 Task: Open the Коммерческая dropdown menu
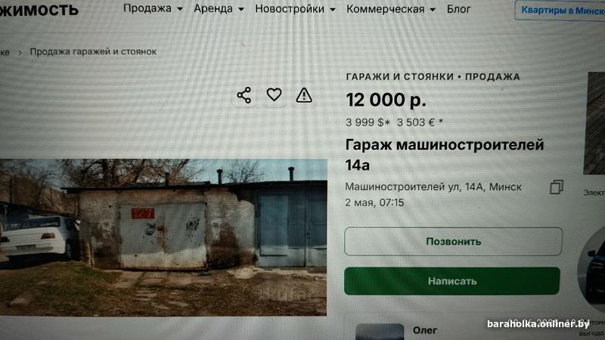coord(391,9)
